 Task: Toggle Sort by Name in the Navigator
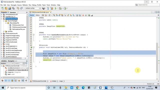(x=23, y=80)
